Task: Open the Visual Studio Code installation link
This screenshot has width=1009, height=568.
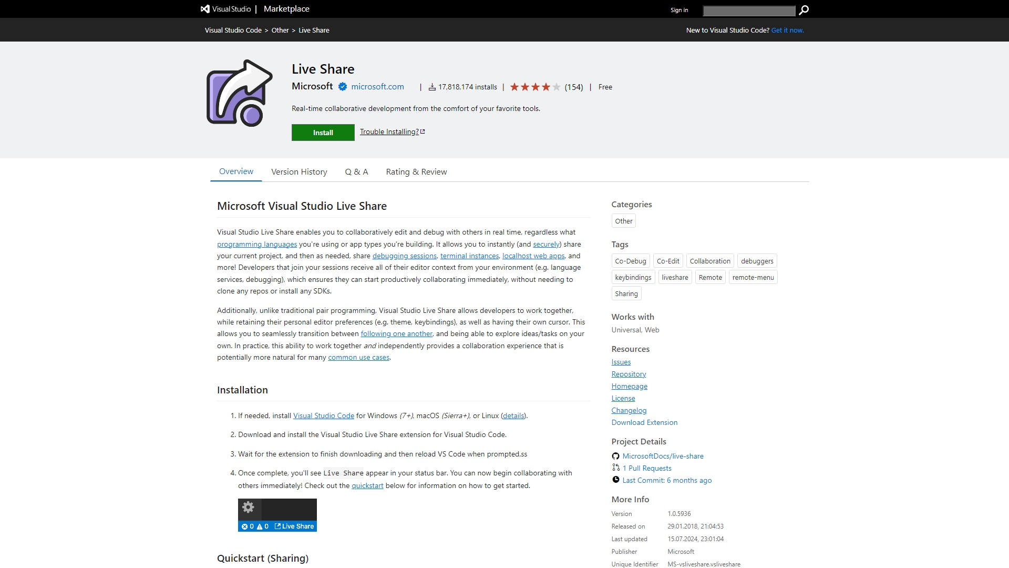Action: tap(323, 415)
